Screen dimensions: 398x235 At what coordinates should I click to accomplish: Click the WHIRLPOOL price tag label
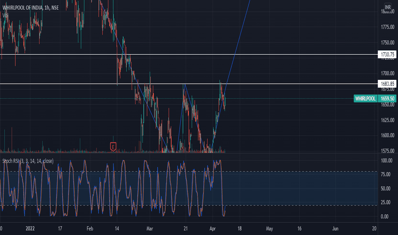[x=366, y=99]
